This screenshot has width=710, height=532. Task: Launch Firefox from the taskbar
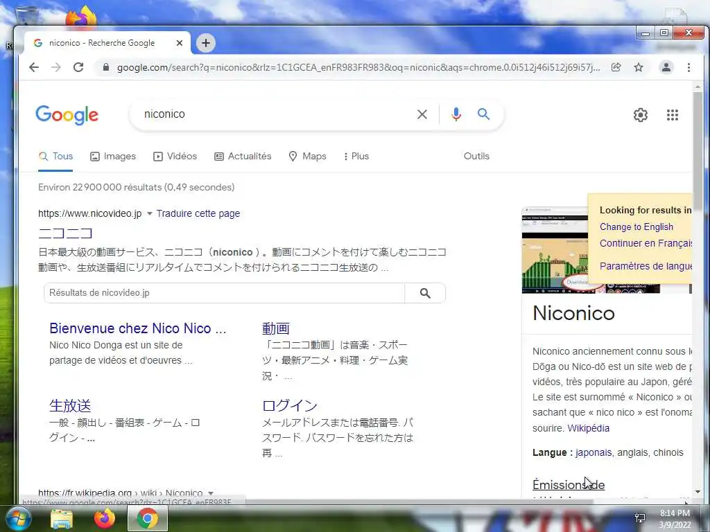pyautogui.click(x=105, y=518)
